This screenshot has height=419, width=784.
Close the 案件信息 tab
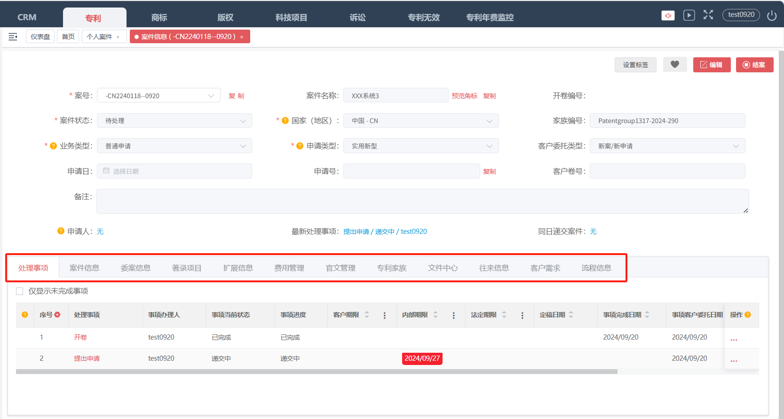coord(242,37)
